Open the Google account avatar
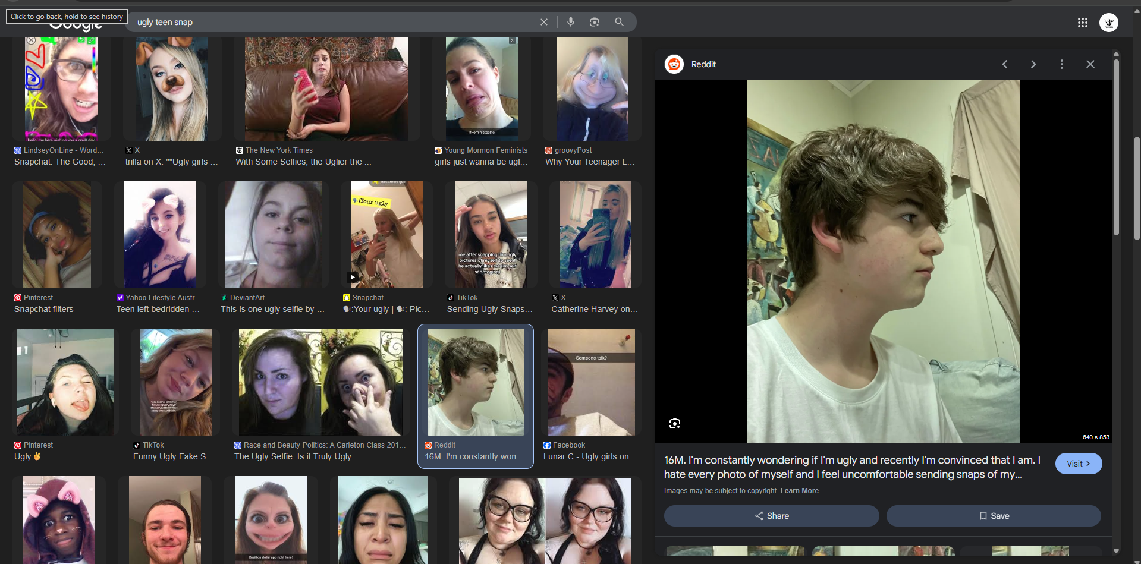This screenshot has width=1141, height=564. pos(1108,23)
